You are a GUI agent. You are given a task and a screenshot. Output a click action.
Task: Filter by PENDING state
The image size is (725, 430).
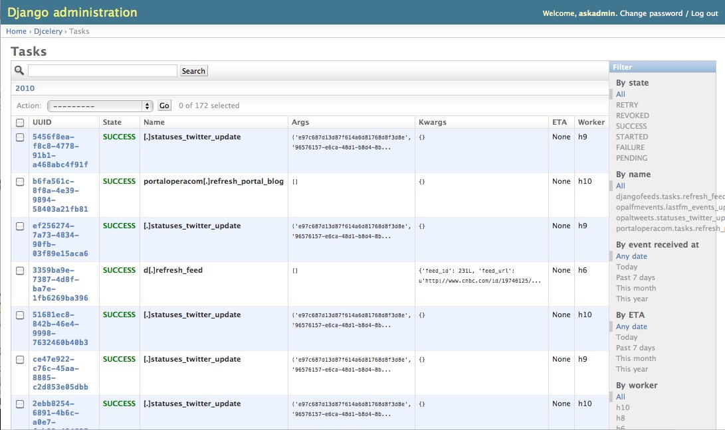click(631, 158)
